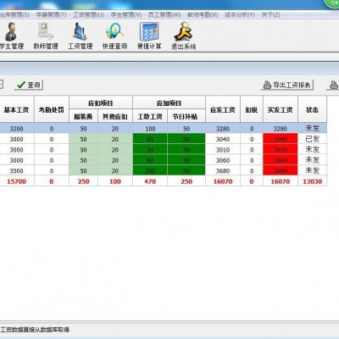Select the red 3040 实发工资 cell
Screen dimensions: 339x339
tap(280, 139)
